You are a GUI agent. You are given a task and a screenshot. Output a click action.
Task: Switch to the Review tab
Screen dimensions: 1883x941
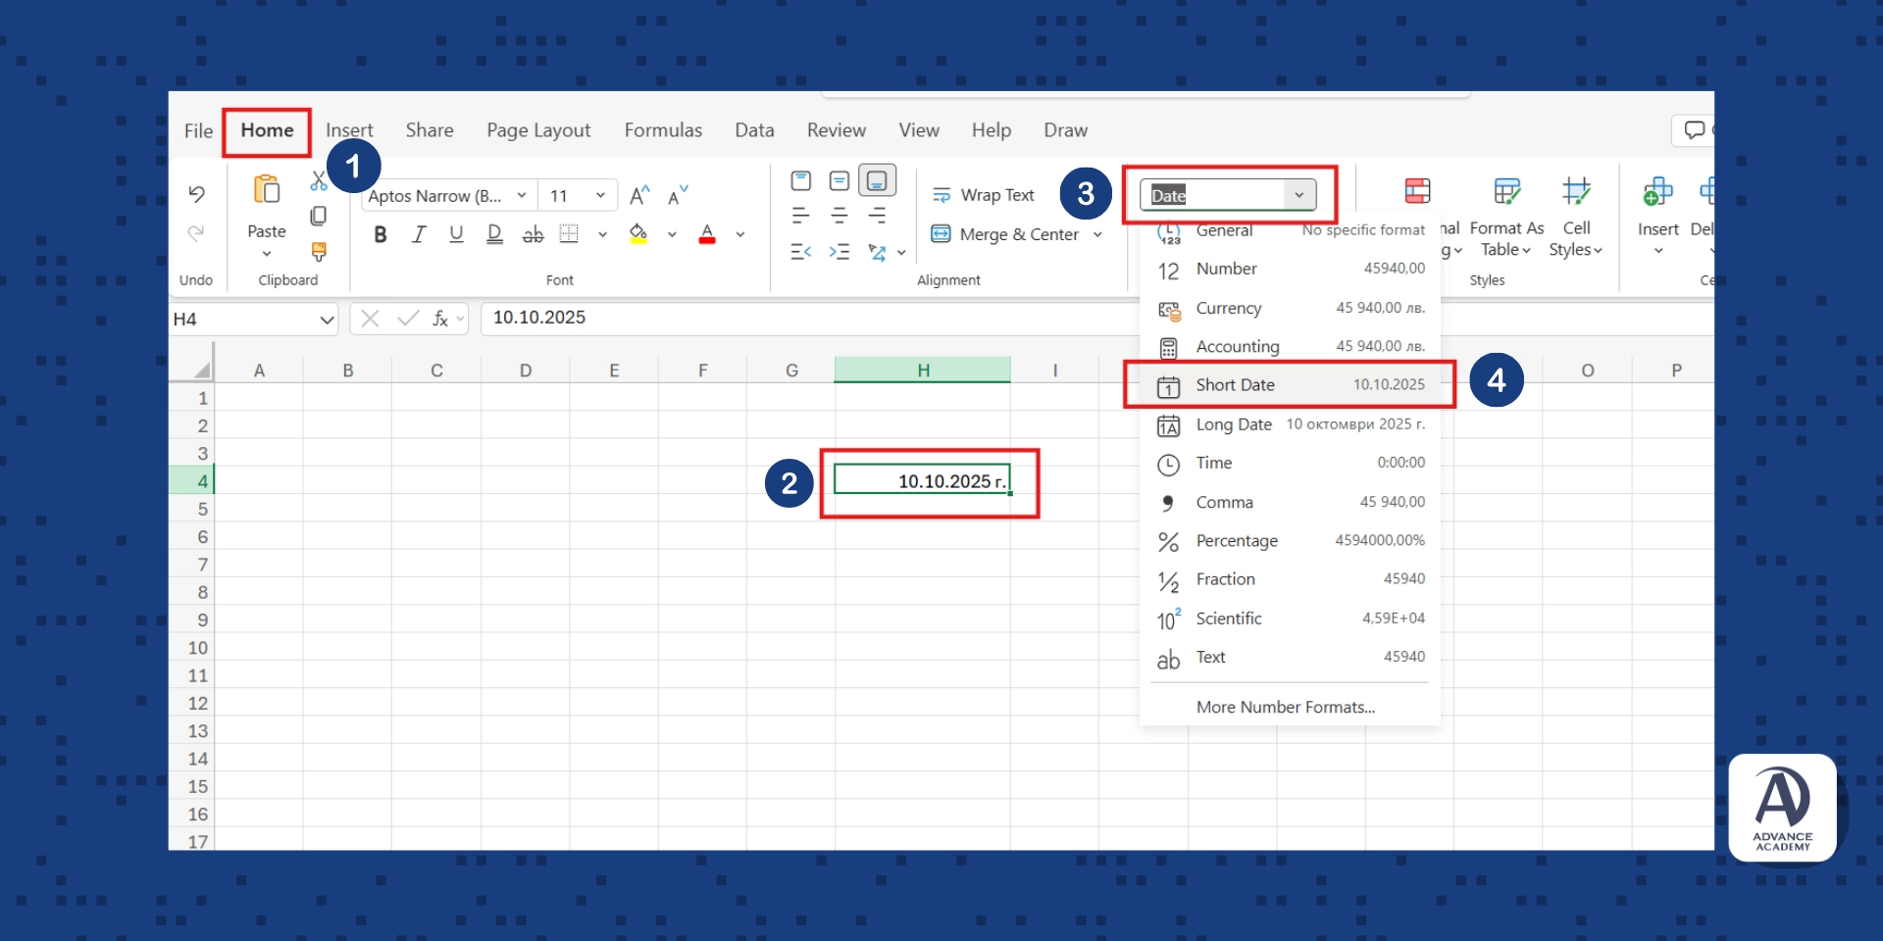837,130
